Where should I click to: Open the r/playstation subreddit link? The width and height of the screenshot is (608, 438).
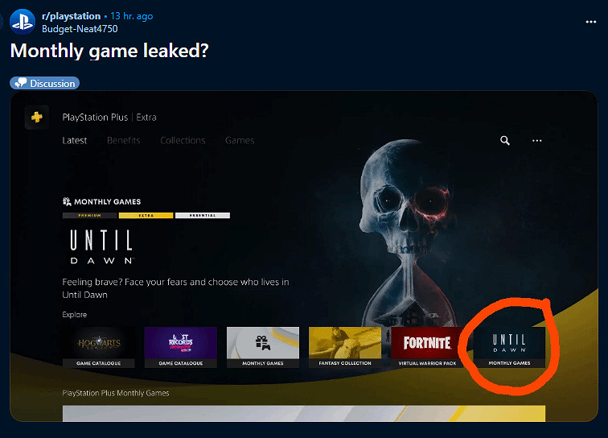72,16
